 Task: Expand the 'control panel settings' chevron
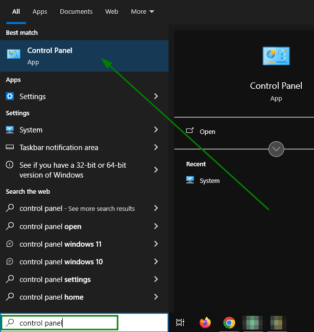point(156,279)
